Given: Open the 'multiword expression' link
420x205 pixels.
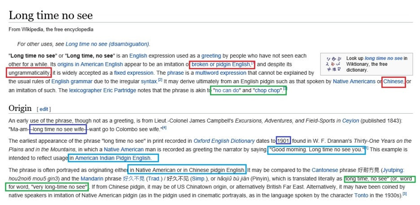Looking at the screenshot, I should tap(221, 73).
